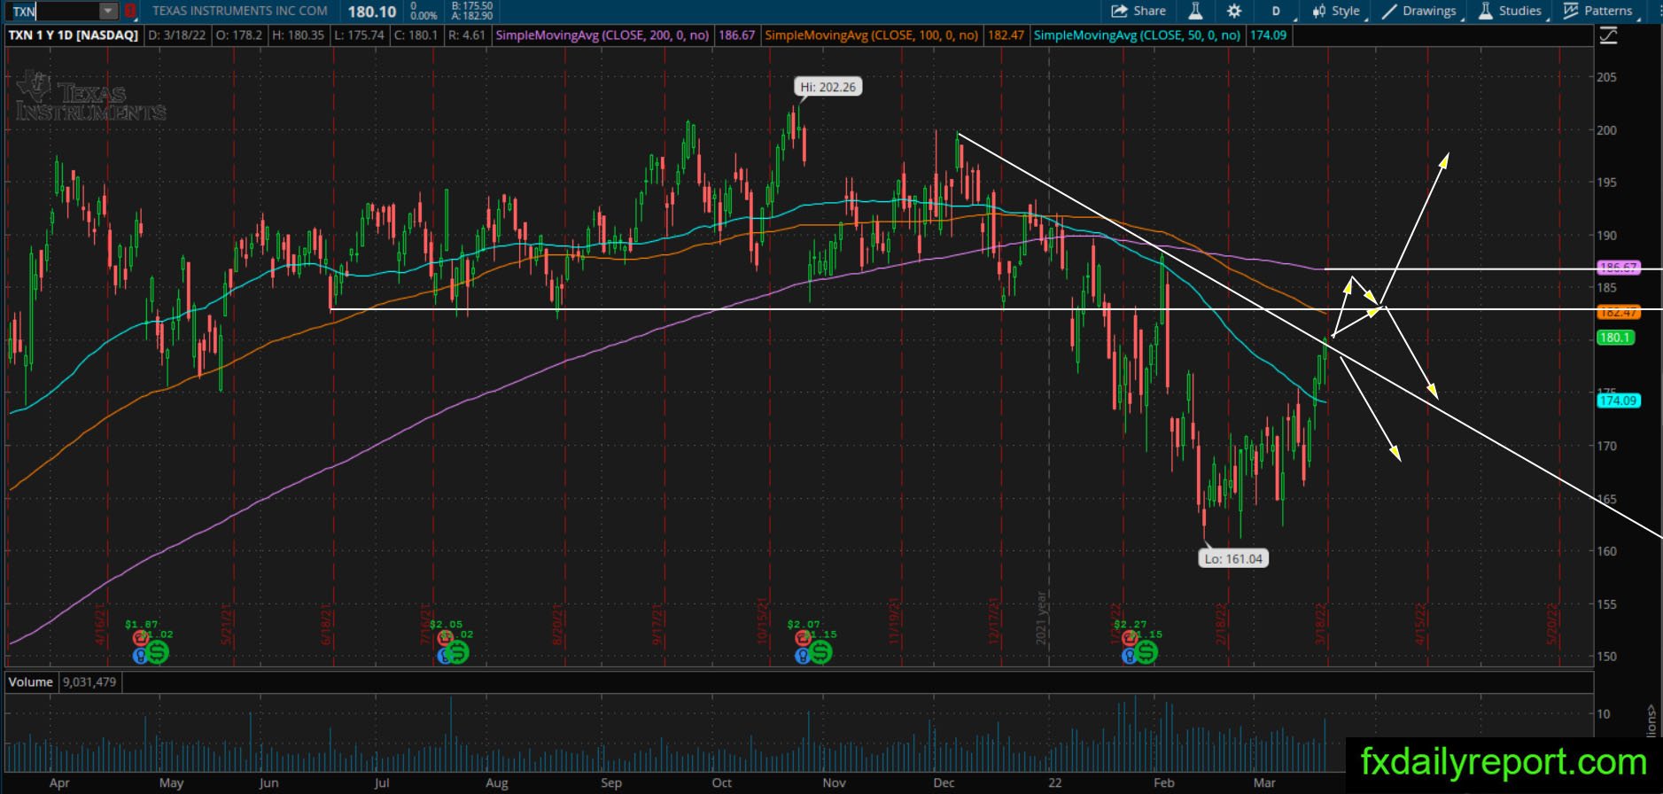Click the red symbol link icon beside TXN

[x=130, y=12]
